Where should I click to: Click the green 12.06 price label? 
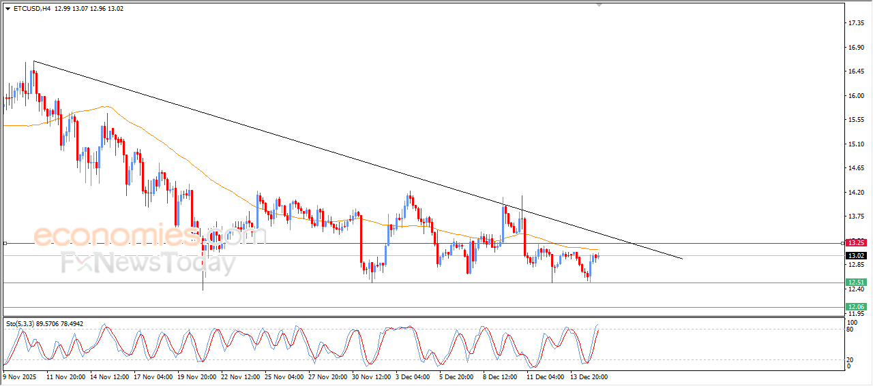855,307
